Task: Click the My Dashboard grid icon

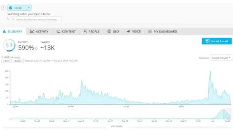Action: [x=150, y=31]
